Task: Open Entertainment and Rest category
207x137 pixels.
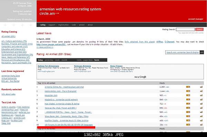Action: pyautogui.click(x=14, y=52)
